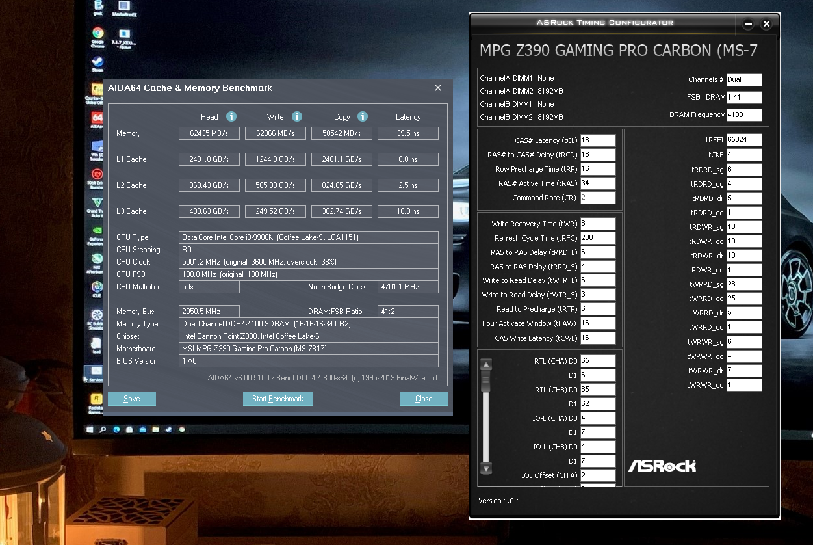The image size is (813, 545).
Task: Launch Microsoft Edge from taskbar
Action: 117,430
